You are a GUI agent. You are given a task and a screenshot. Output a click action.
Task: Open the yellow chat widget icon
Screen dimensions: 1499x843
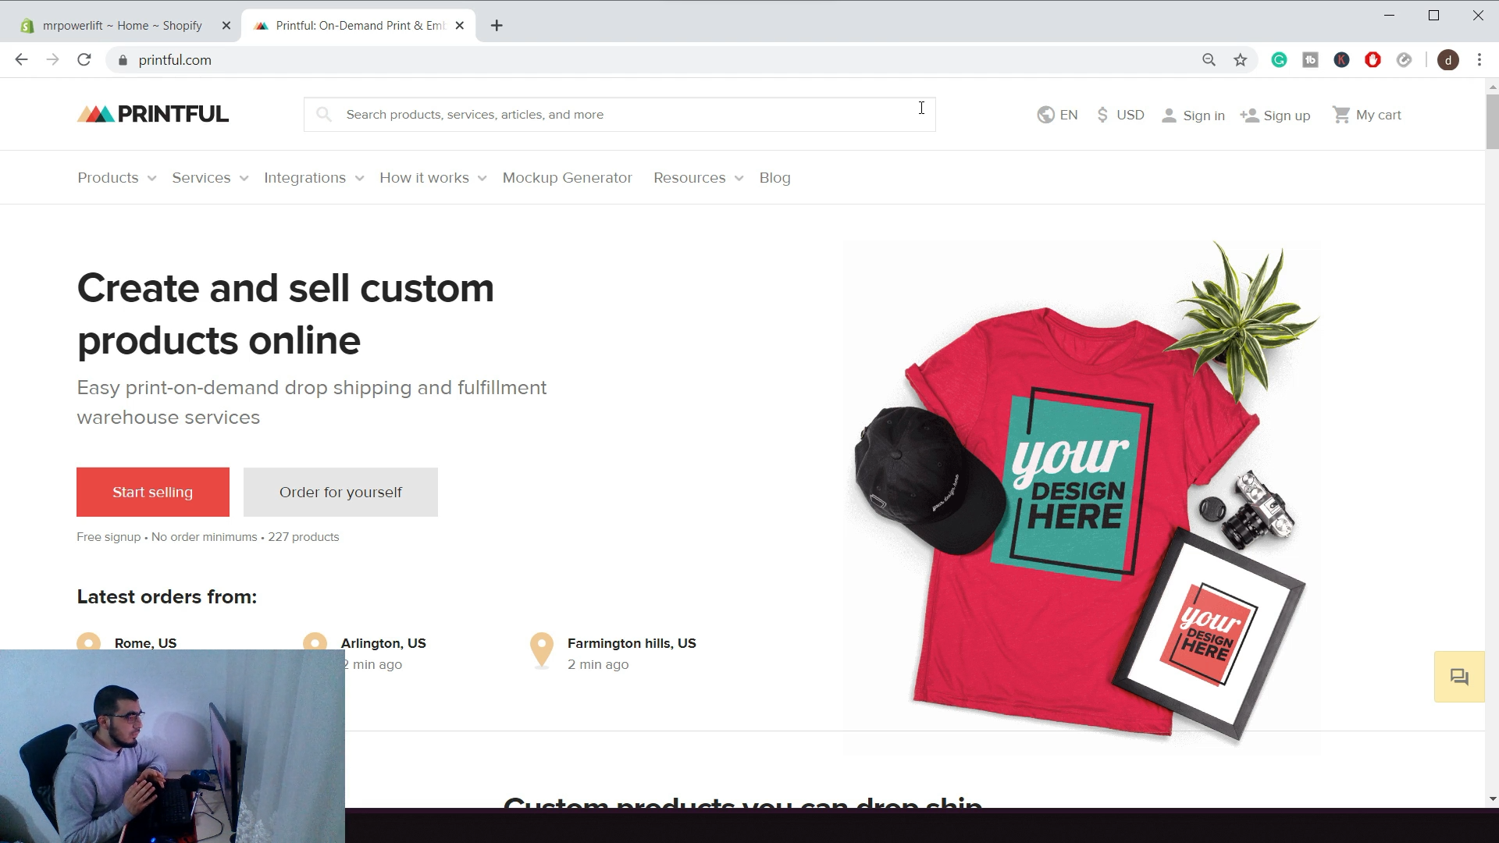1459,676
